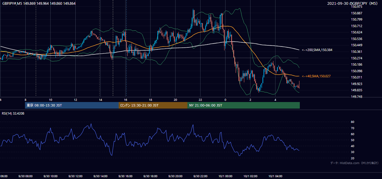Image resolution: width=382 pixels, height=179 pixels.
Task: Select the London 15:30-21:00 JST session bar
Action: tap(153, 105)
